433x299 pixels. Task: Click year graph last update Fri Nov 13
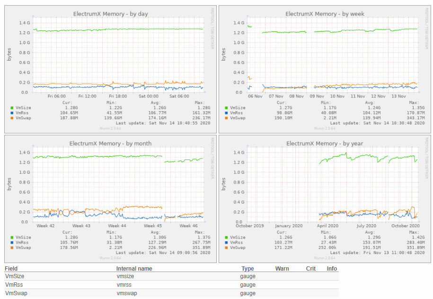tap(378, 253)
